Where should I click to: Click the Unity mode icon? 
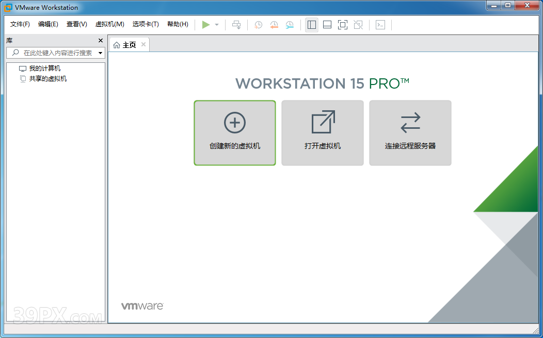[x=358, y=25]
